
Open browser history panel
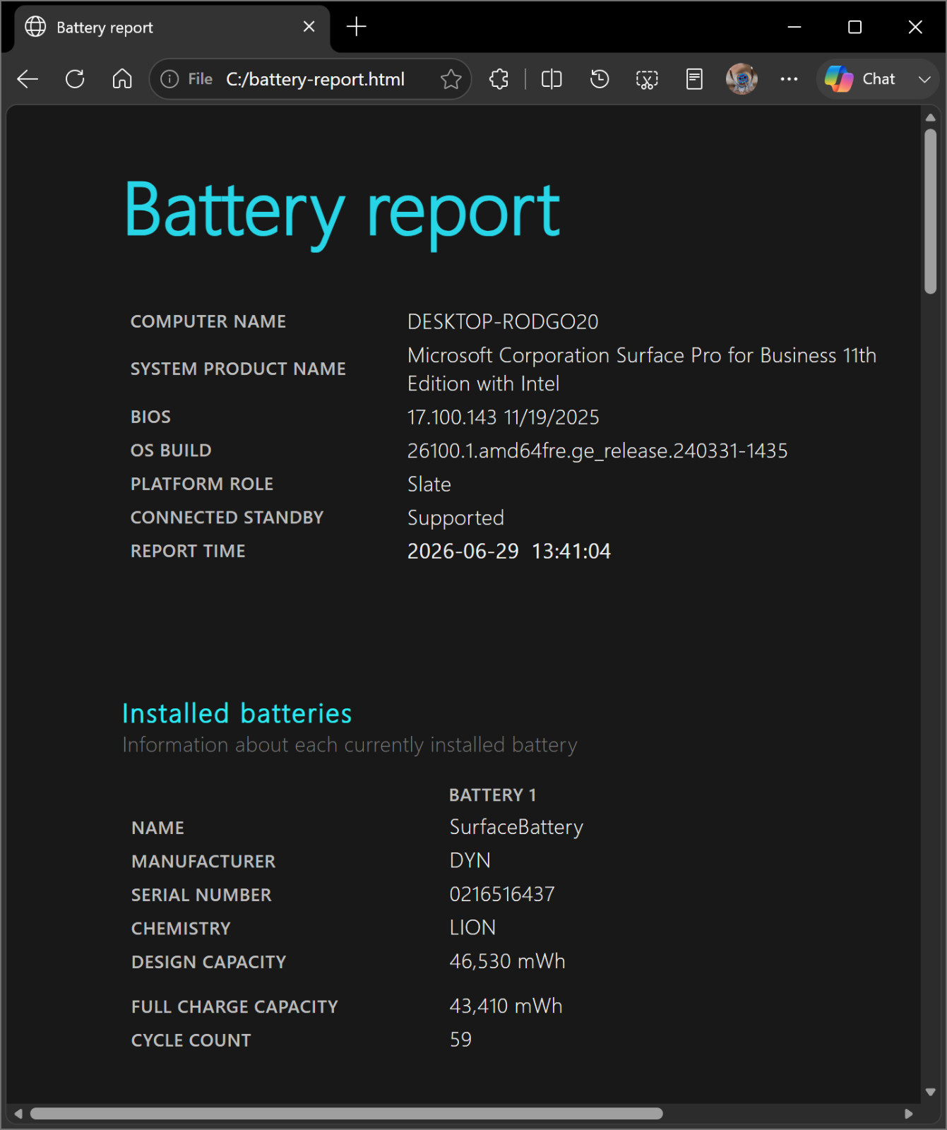600,79
